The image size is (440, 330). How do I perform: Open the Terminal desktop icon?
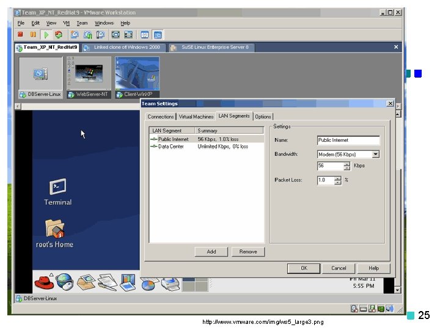(x=58, y=192)
